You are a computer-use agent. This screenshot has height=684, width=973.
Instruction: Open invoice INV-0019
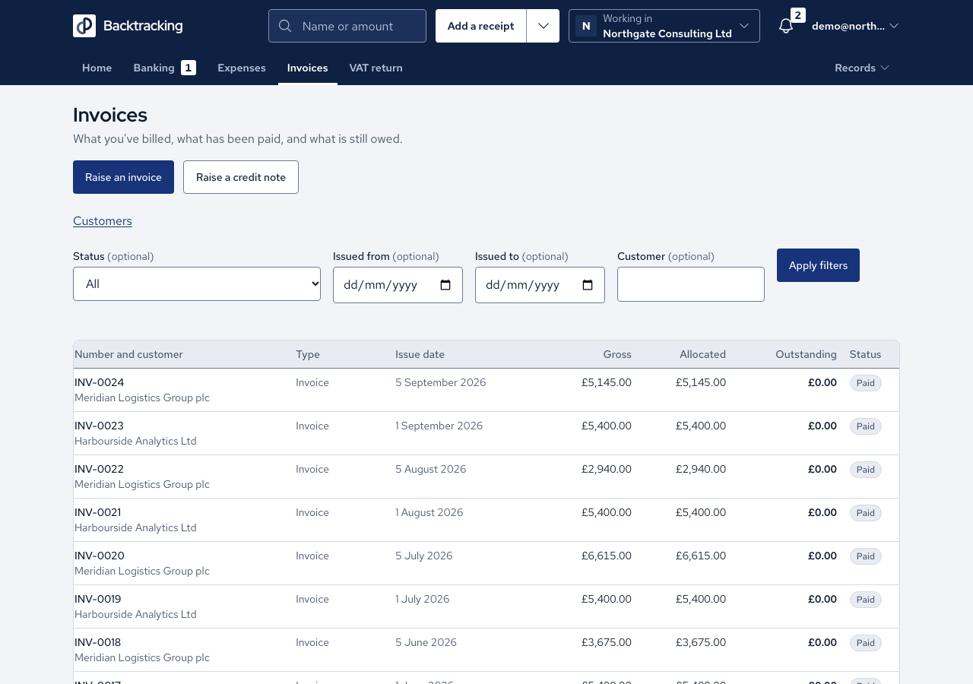pyautogui.click(x=97, y=599)
